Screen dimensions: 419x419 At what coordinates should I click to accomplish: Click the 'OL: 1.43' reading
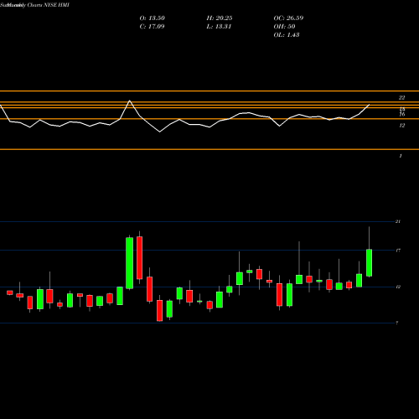pyautogui.click(x=287, y=35)
